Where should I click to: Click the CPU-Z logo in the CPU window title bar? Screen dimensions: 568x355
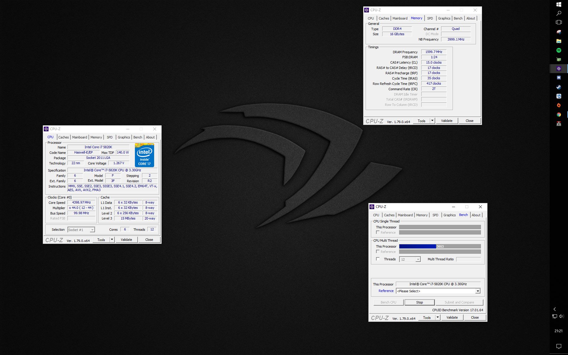tap(46, 129)
